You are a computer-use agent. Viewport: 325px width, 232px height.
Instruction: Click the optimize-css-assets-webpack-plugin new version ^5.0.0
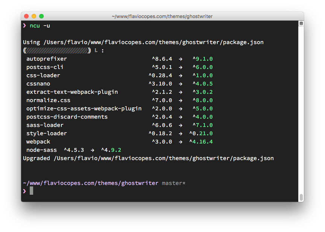(x=203, y=108)
